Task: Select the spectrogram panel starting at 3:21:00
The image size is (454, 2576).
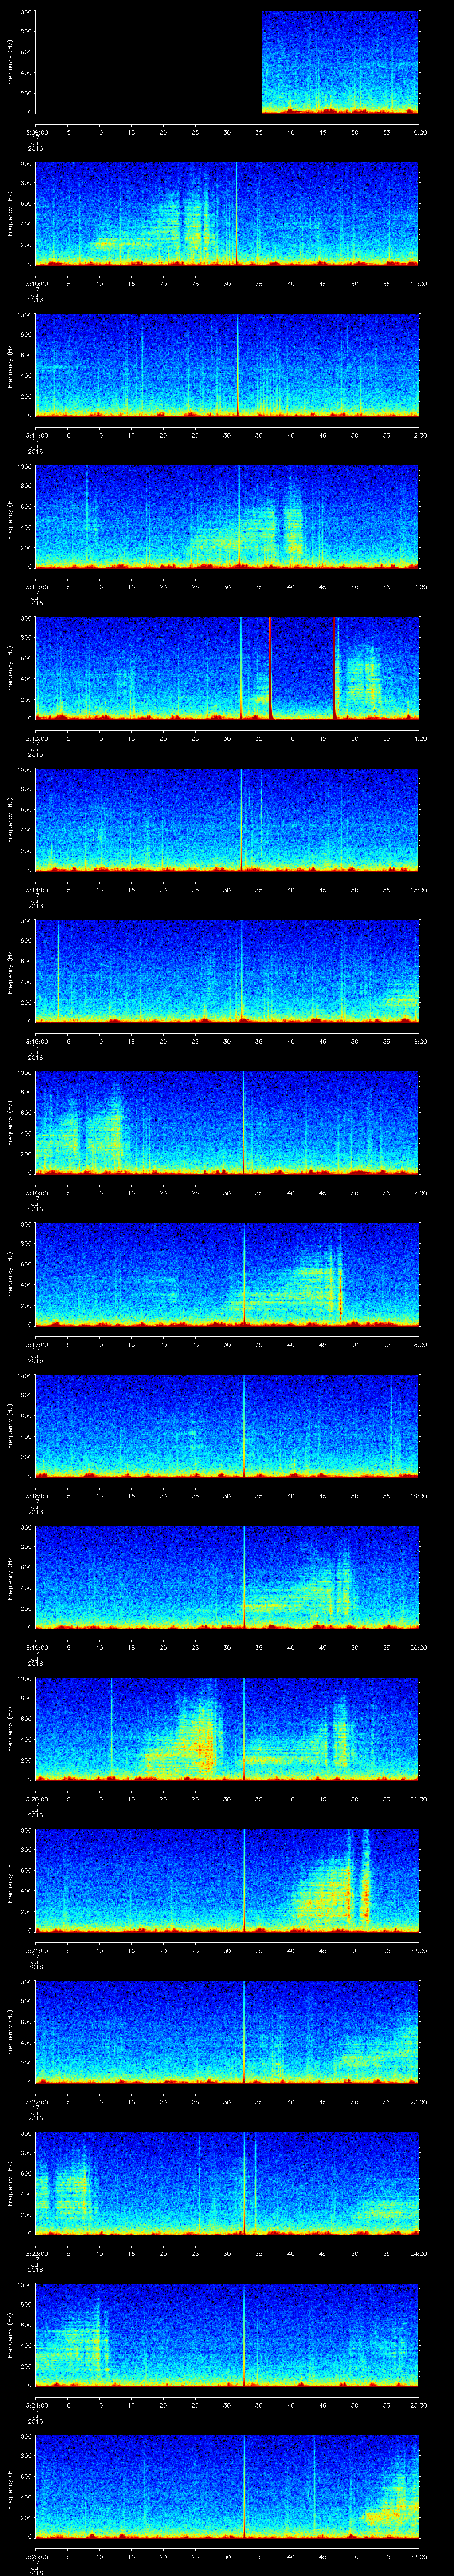Action: tap(227, 1880)
